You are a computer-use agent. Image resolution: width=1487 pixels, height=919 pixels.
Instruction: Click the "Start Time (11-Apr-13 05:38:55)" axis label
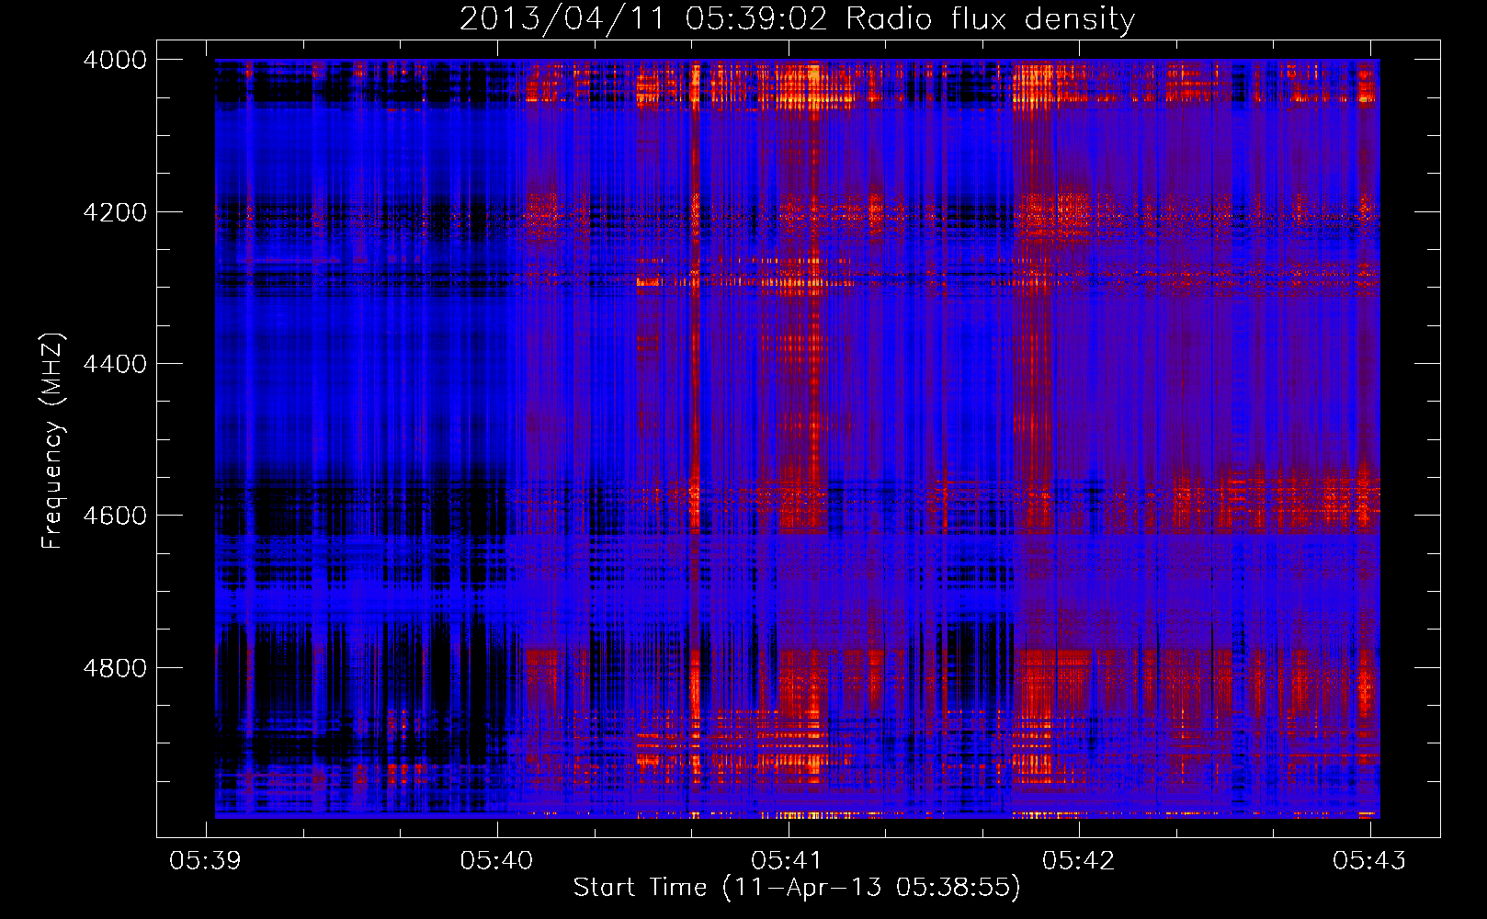[797, 888]
